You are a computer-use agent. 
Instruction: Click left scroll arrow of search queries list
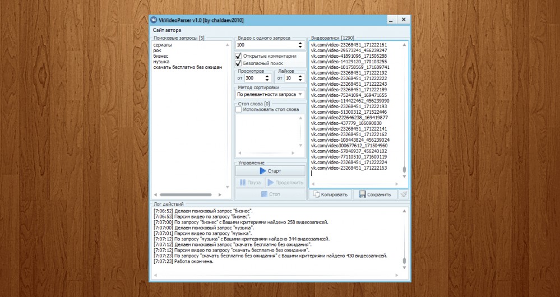155,194
